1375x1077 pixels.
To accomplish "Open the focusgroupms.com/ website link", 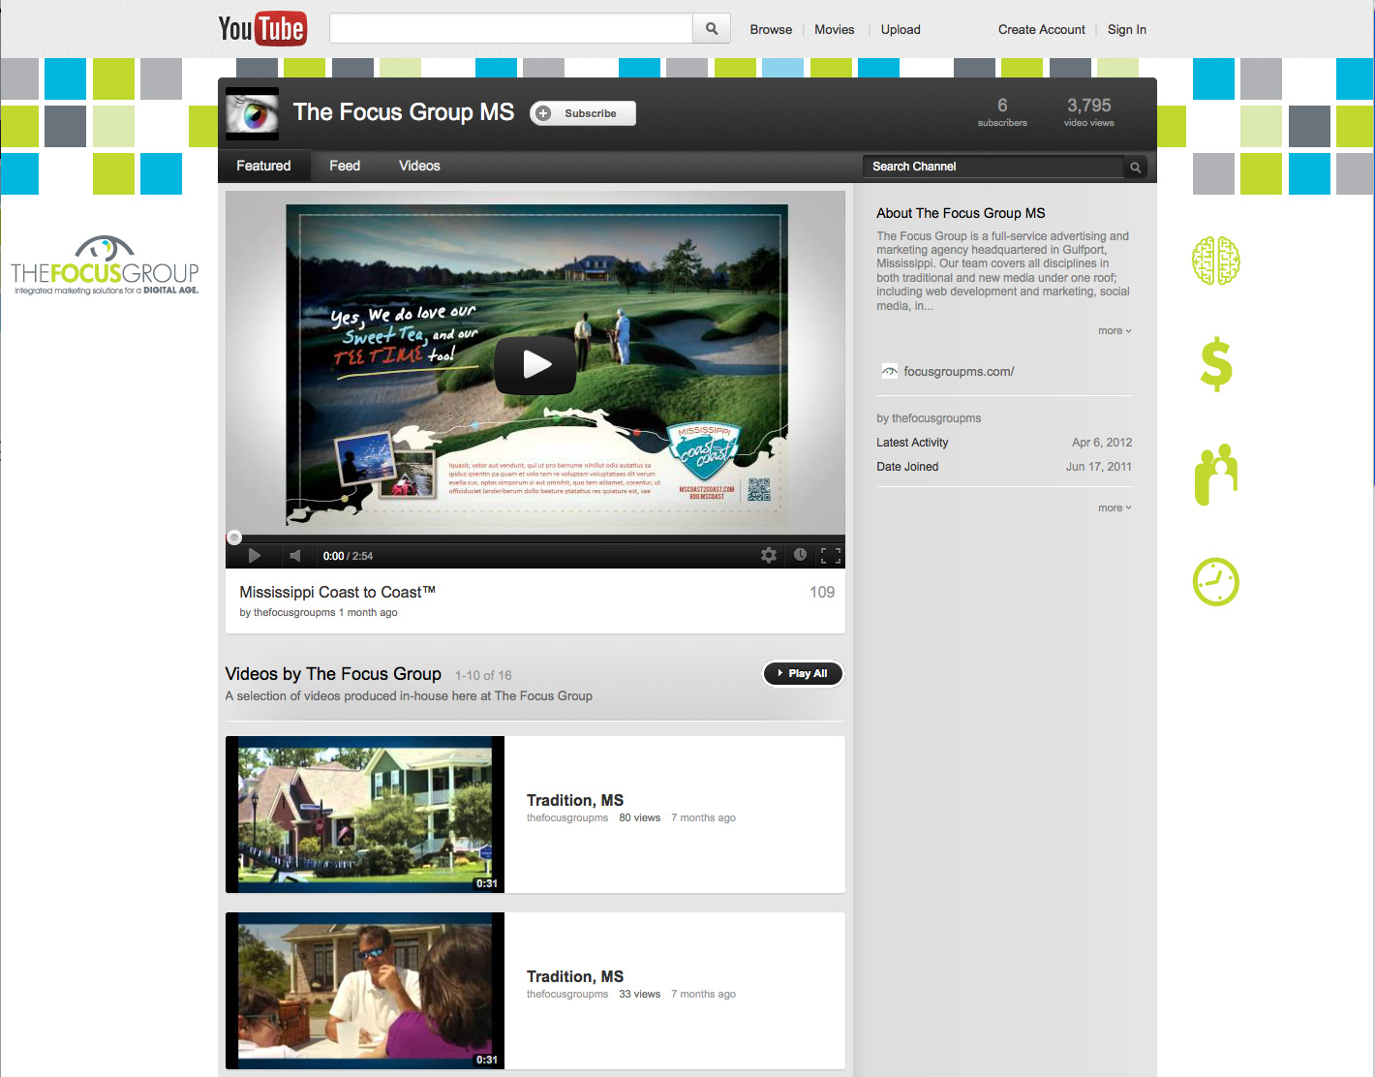I will [x=959, y=371].
